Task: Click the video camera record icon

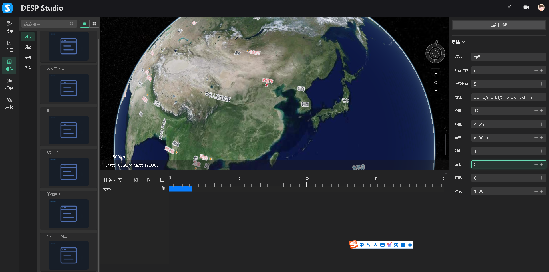Action: (x=526, y=7)
